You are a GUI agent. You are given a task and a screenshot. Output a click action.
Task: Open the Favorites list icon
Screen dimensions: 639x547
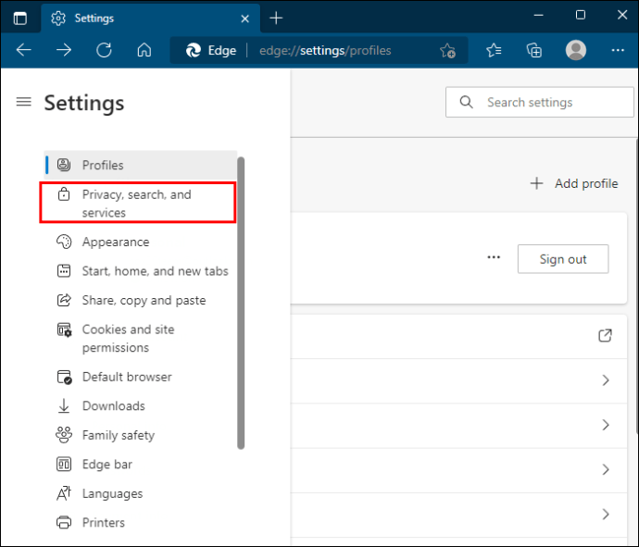click(494, 51)
